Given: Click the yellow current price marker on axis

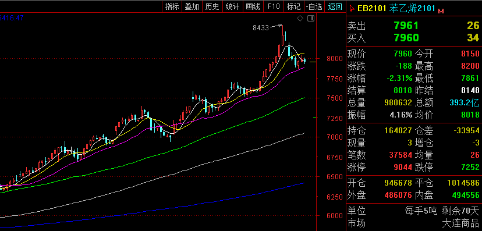Looking at the screenshot, I should (313, 62).
